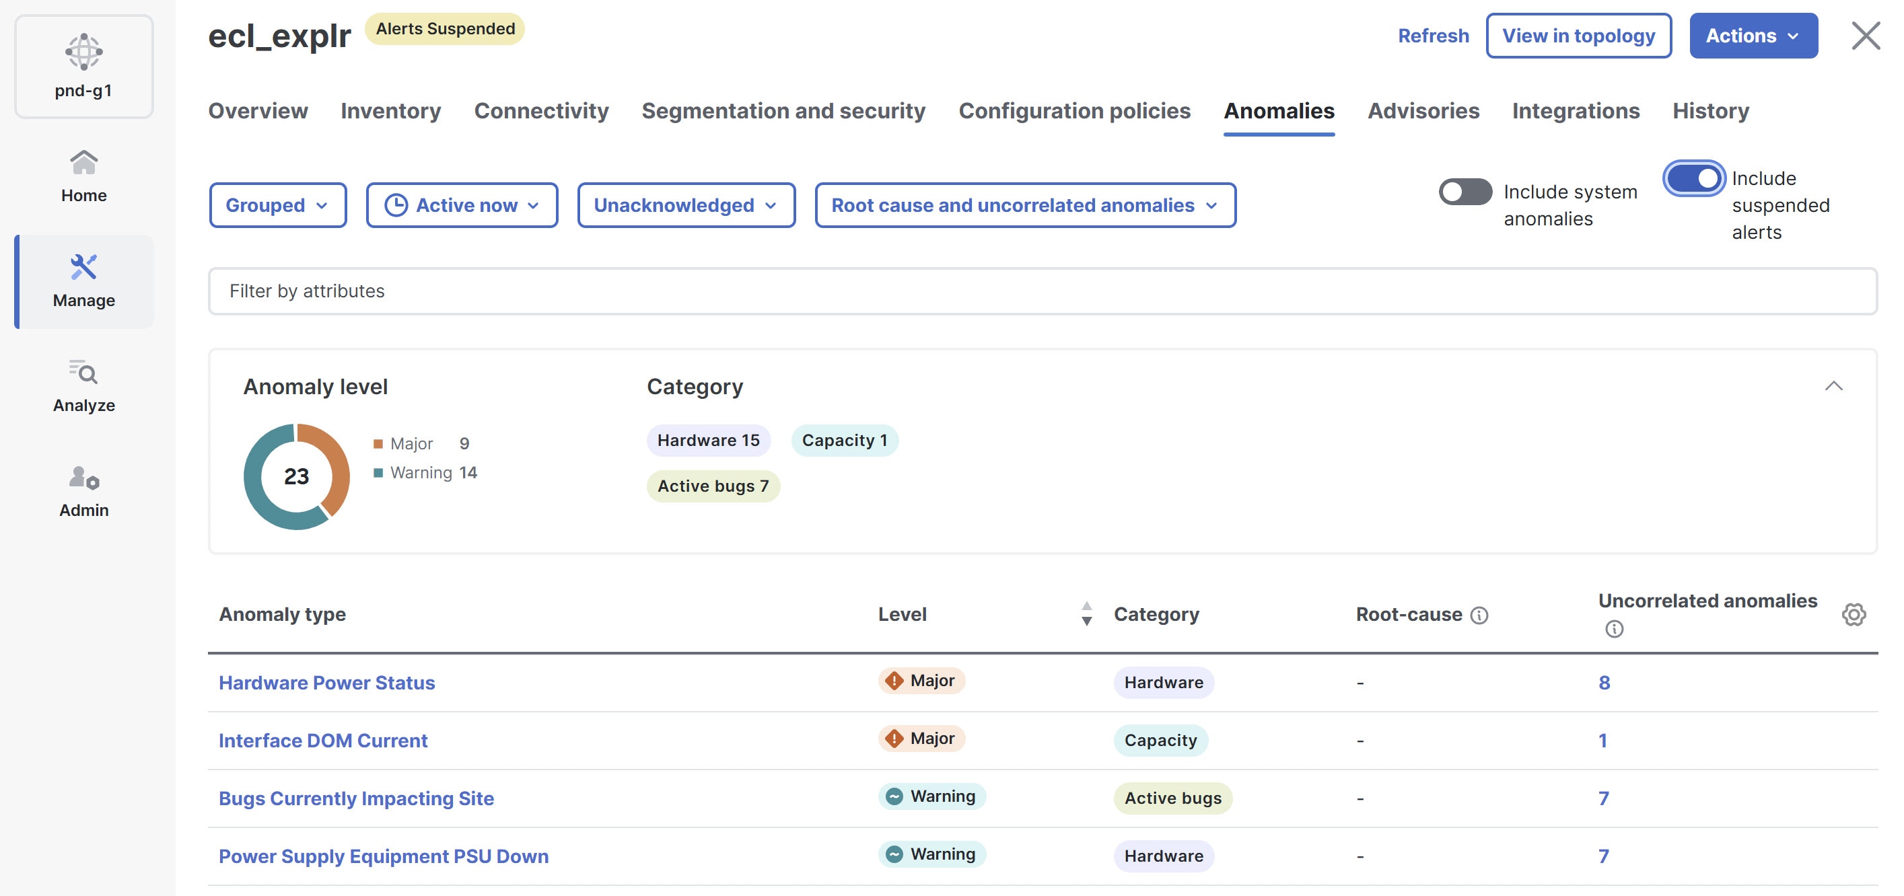The height and width of the screenshot is (896, 1904).
Task: Open the pnd-g1 site selector
Action: (83, 67)
